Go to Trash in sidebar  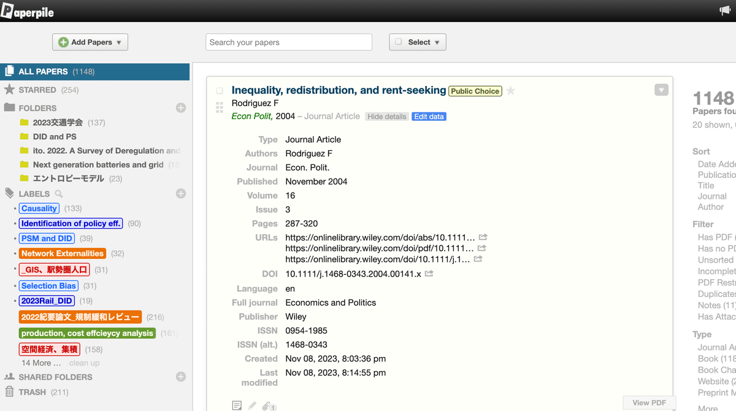pos(32,392)
